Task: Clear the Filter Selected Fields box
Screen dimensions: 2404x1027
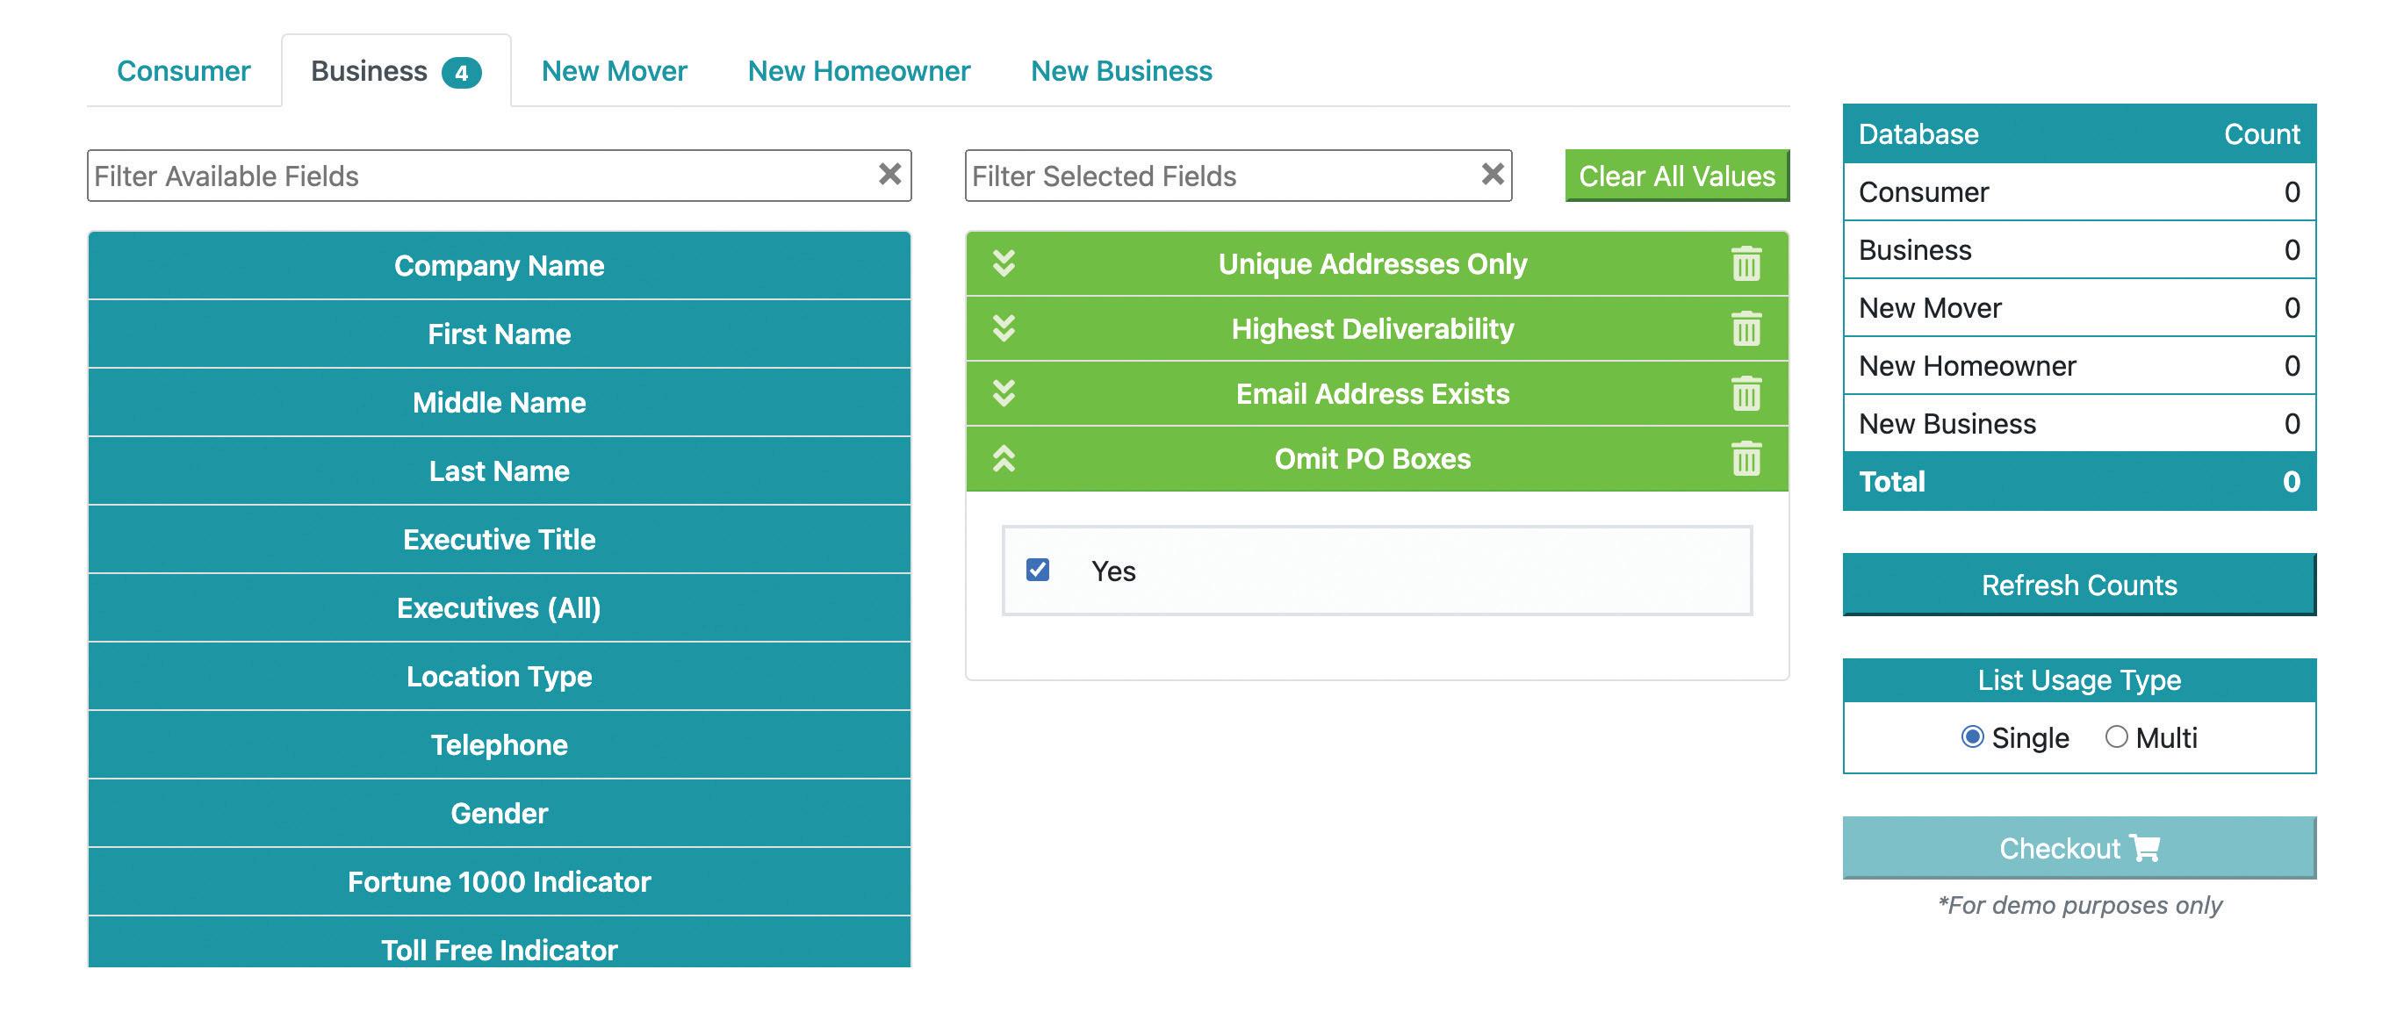Action: tap(1493, 175)
